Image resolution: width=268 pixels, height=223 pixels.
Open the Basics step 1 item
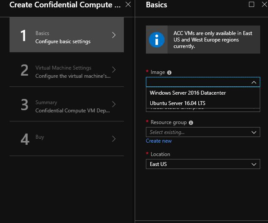[67, 35]
